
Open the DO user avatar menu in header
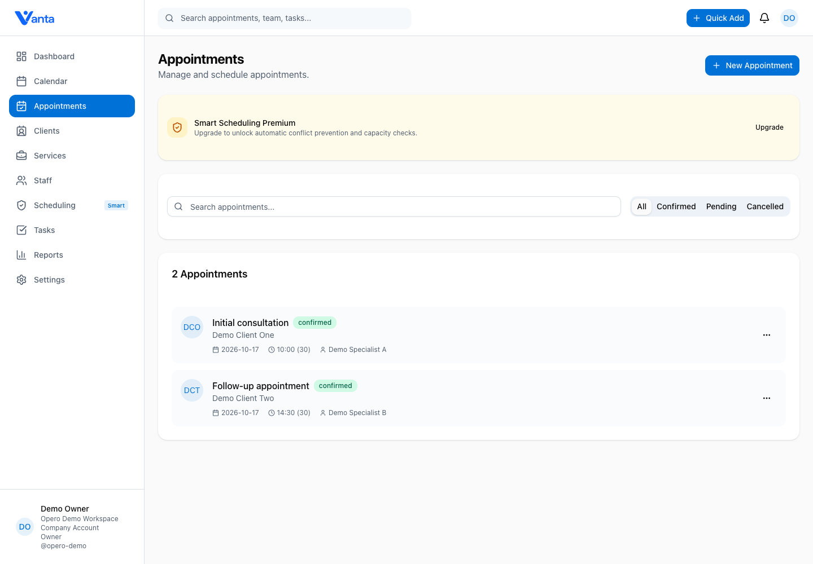pos(789,18)
